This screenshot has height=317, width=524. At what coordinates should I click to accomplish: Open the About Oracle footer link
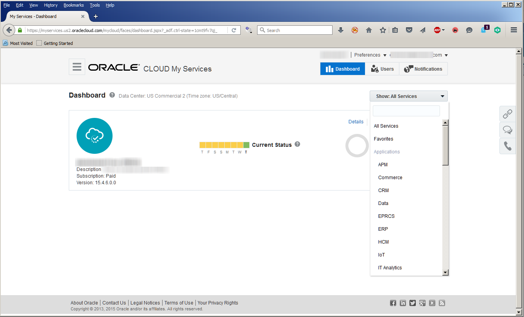point(84,303)
